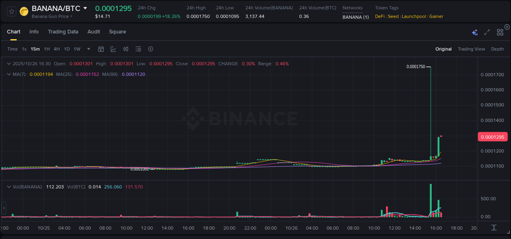The height and width of the screenshot is (239, 511).
Task: Open the candlestick display settings icon
Action: (x=126, y=49)
